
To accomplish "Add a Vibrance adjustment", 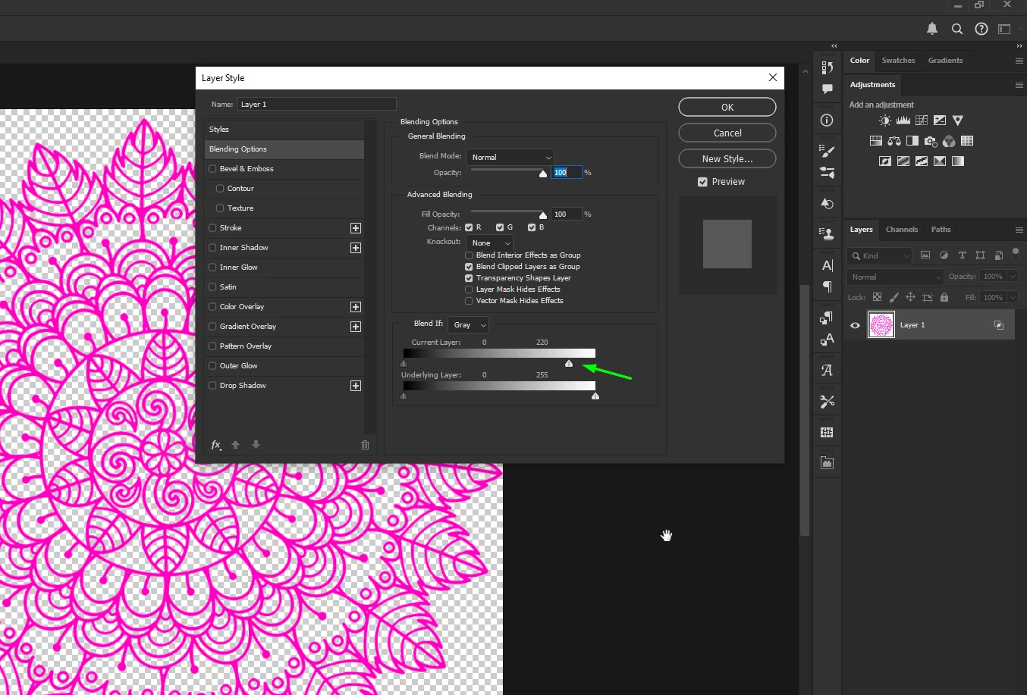I will click(958, 121).
